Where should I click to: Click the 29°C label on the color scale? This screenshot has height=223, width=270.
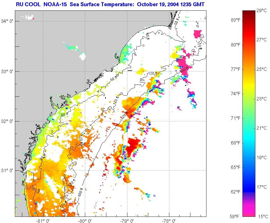coord(262,11)
